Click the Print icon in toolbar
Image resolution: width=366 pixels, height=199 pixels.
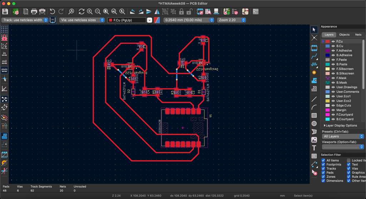pos(34,12)
